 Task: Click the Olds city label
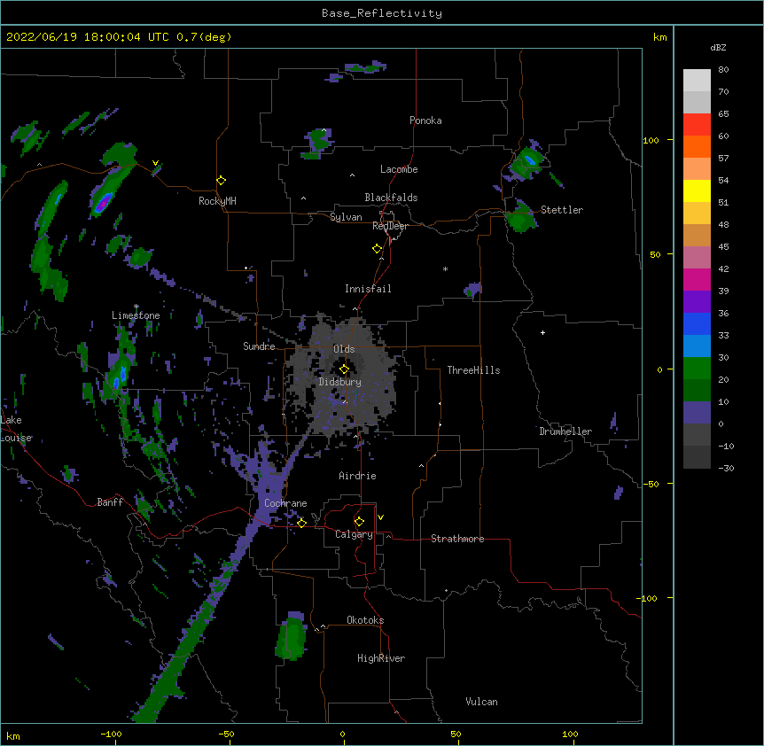click(344, 349)
